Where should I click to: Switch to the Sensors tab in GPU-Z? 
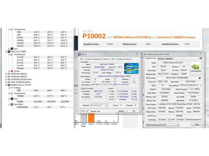click(x=161, y=58)
